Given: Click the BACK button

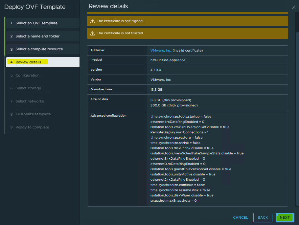Looking at the screenshot, I should 263,217.
